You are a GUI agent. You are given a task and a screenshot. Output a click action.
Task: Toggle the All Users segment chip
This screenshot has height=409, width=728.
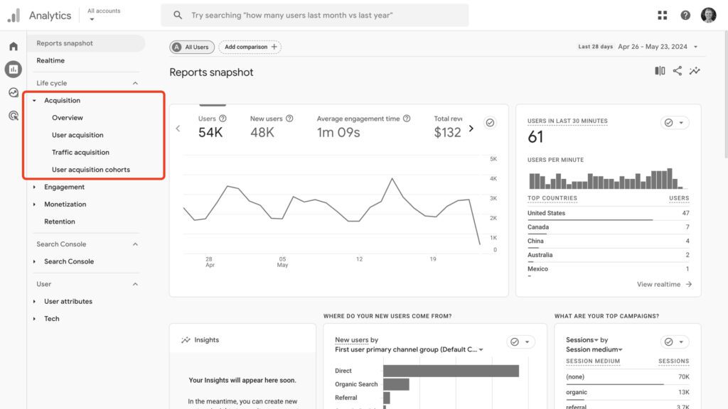coord(191,47)
